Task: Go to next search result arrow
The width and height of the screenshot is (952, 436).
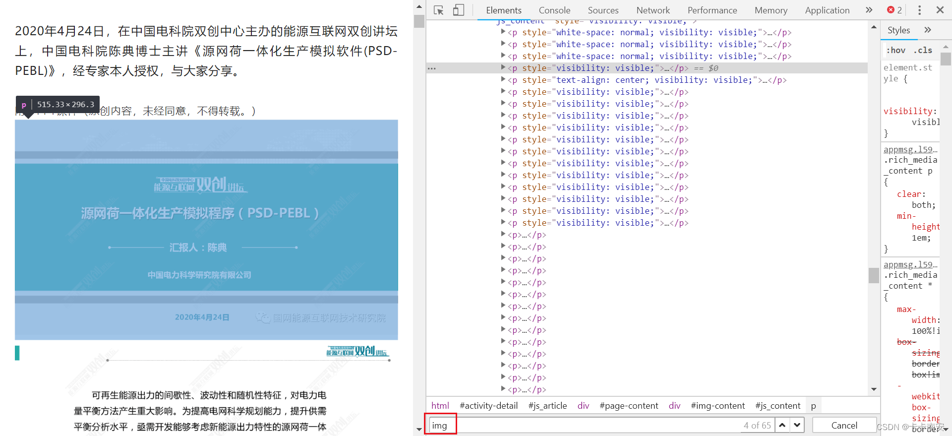Action: point(797,425)
